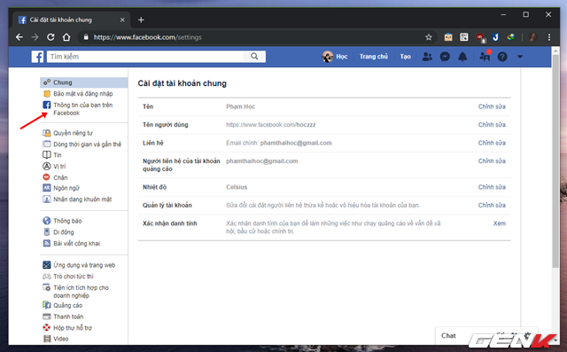Bookmark this page with the star icon
The height and width of the screenshot is (352, 567).
(429, 37)
